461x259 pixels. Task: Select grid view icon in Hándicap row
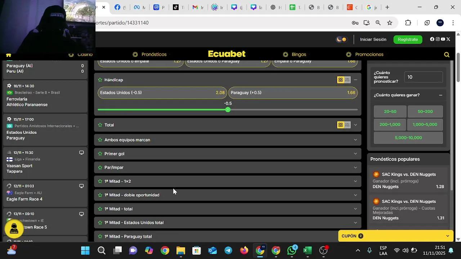[340, 80]
